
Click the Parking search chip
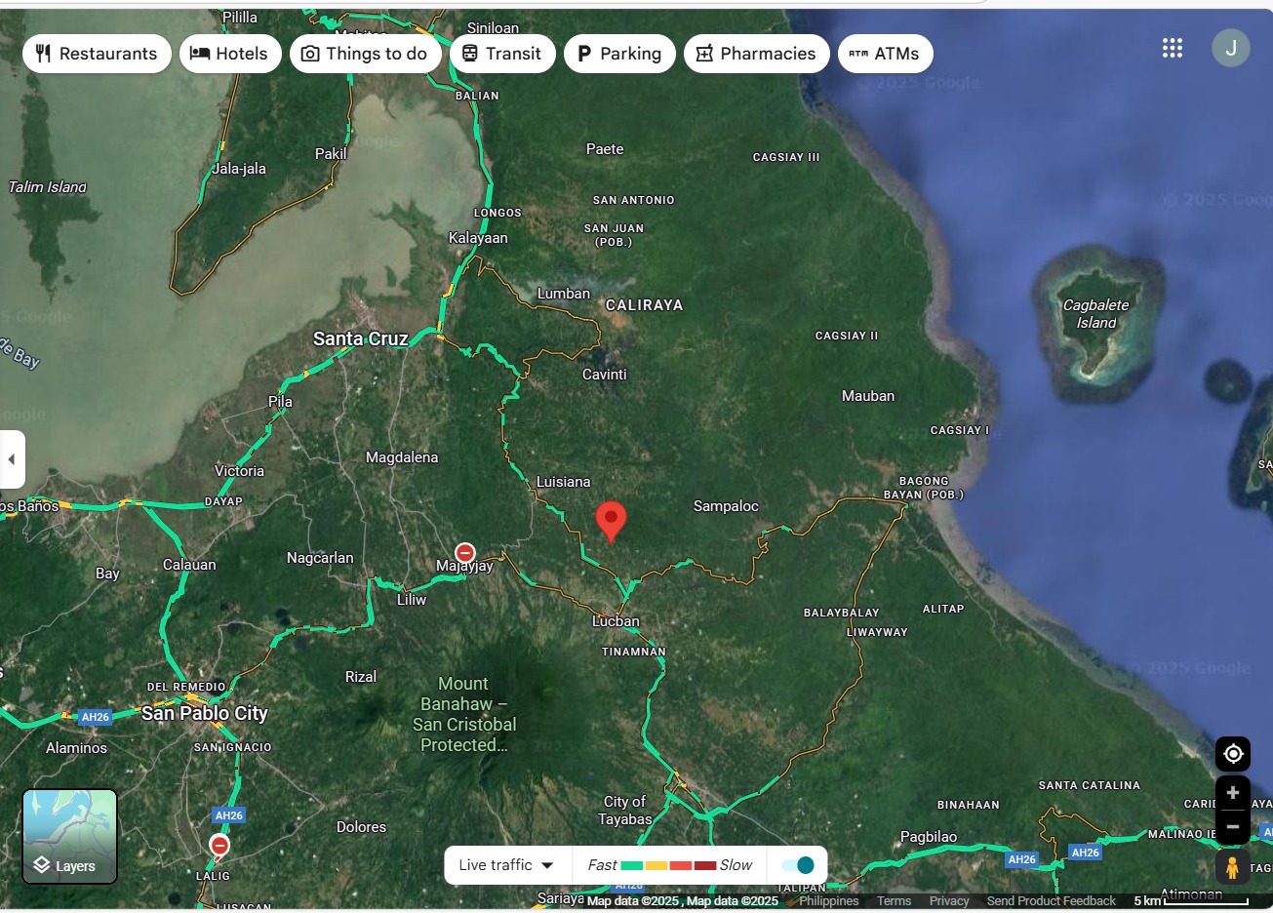[619, 53]
